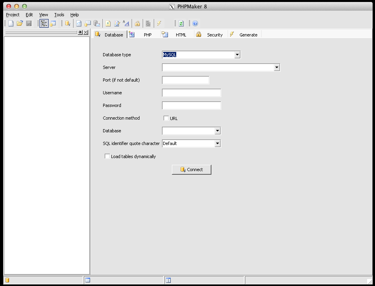Image resolution: width=375 pixels, height=286 pixels.
Task: Open the View menu
Action: 43,15
